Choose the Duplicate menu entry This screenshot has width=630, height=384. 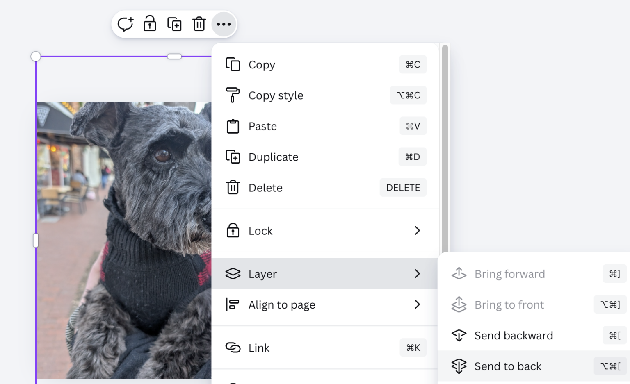(273, 157)
